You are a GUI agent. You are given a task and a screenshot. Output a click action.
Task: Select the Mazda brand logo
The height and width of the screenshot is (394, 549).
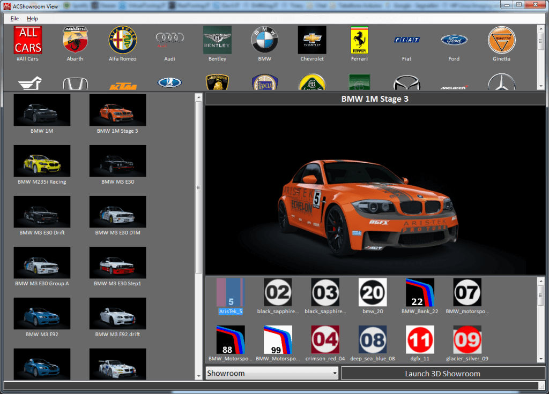[x=407, y=83]
